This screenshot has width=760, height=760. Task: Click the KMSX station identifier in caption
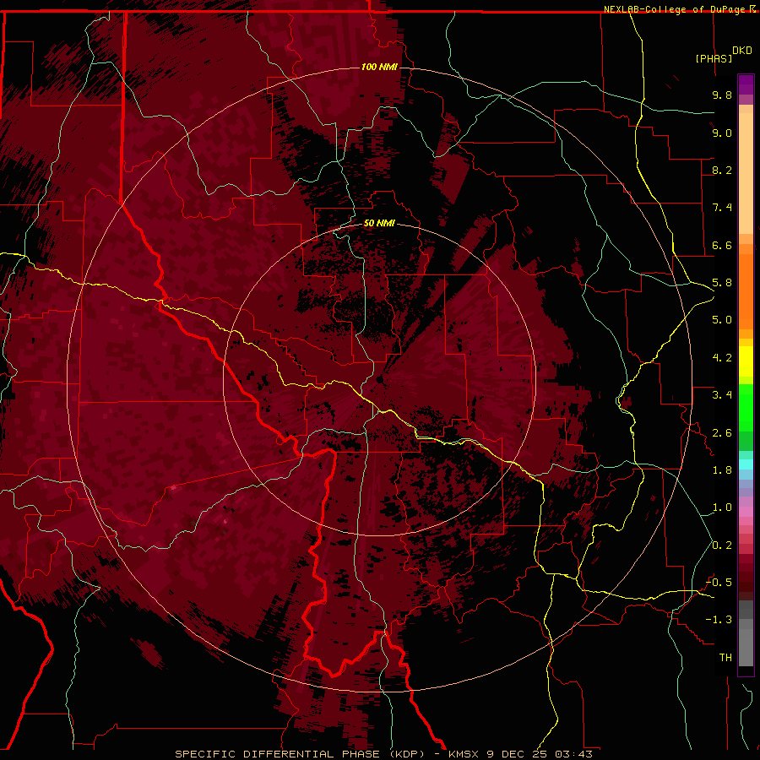[464, 754]
